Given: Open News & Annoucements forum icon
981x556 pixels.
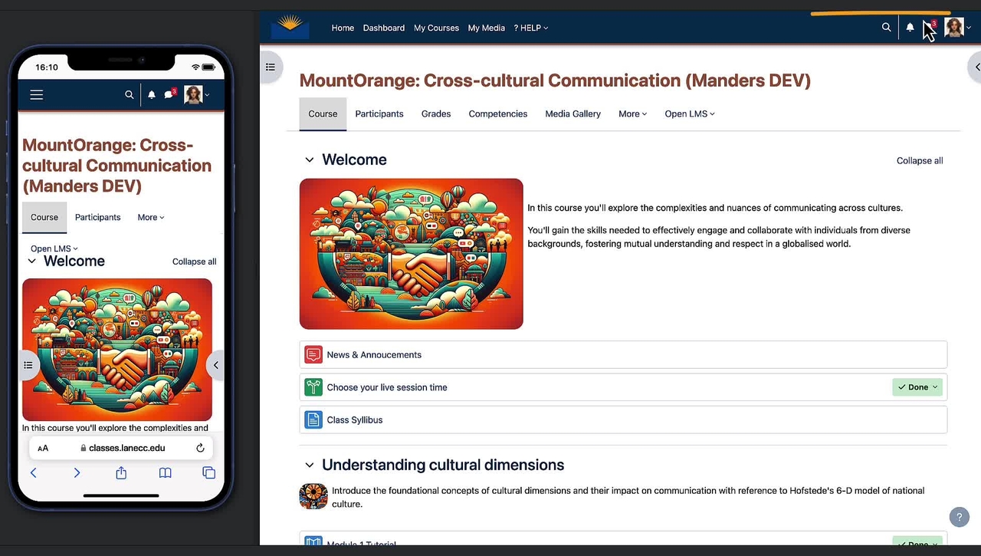Looking at the screenshot, I should tap(313, 354).
